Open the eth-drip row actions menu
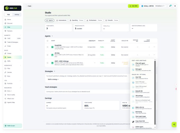 point(154,55)
